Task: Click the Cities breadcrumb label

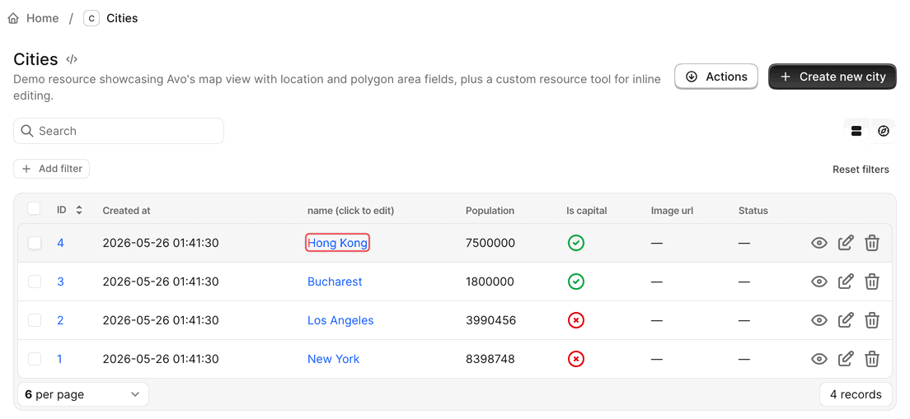Action: point(122,19)
